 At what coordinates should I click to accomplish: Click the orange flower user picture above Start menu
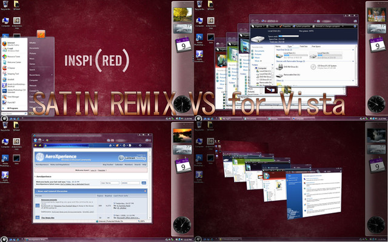[41, 34]
